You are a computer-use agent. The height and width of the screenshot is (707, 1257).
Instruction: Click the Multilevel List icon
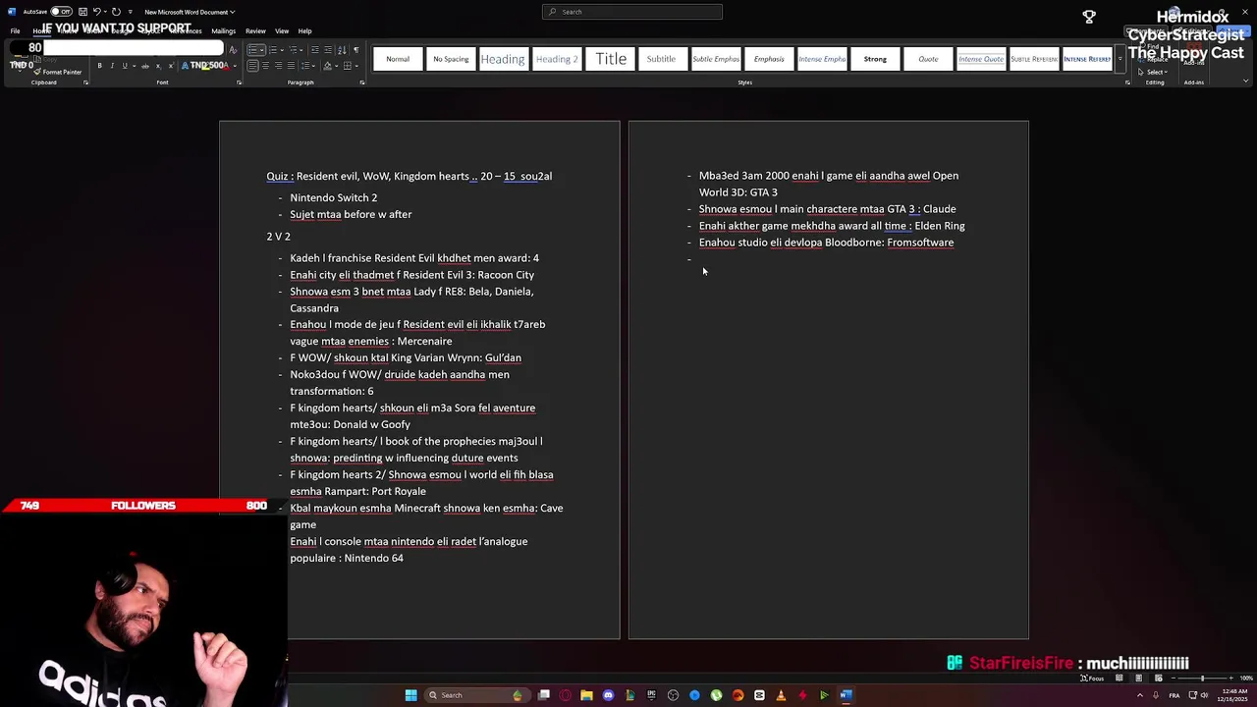(x=293, y=50)
